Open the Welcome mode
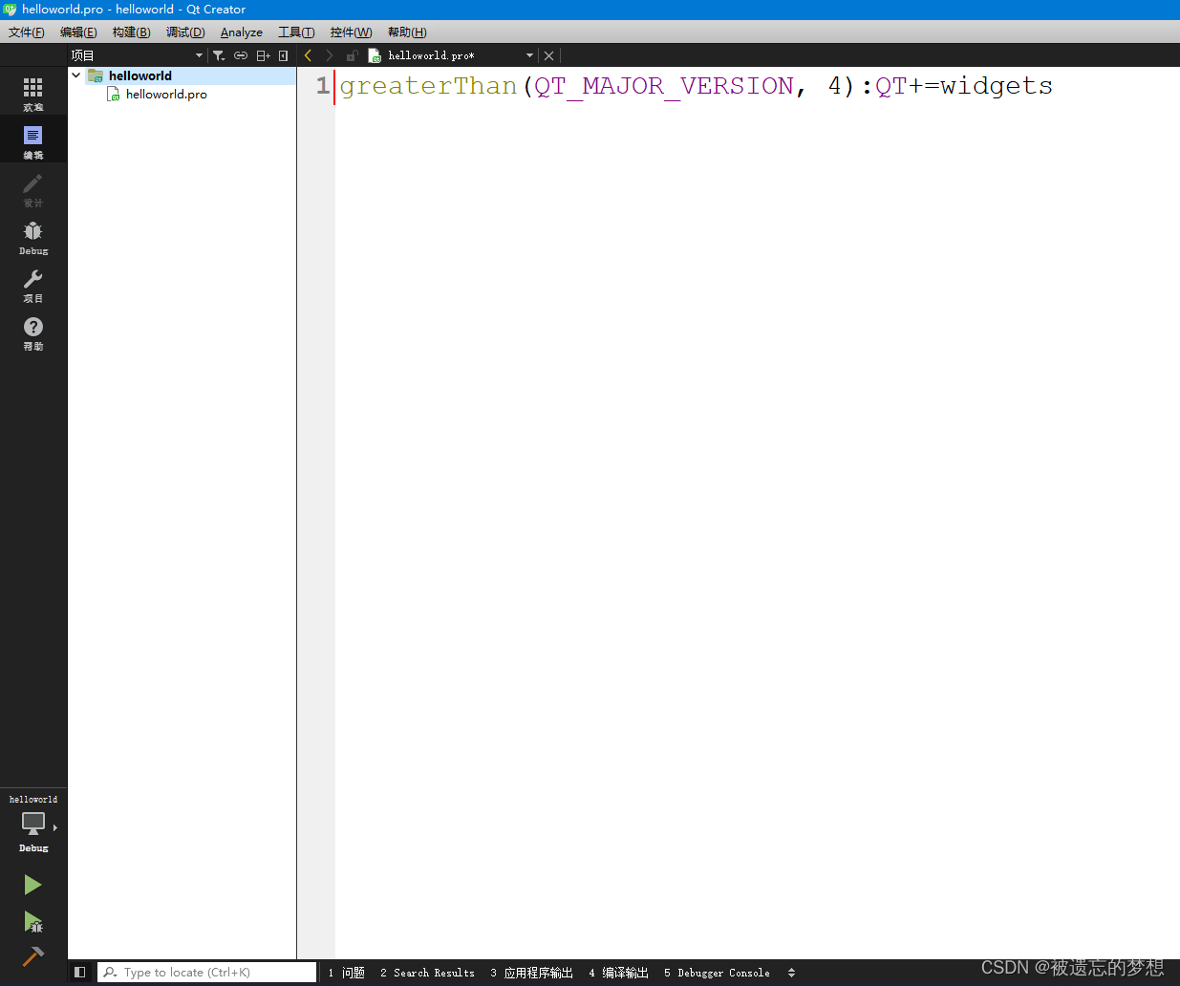1180x986 pixels. tap(33, 94)
